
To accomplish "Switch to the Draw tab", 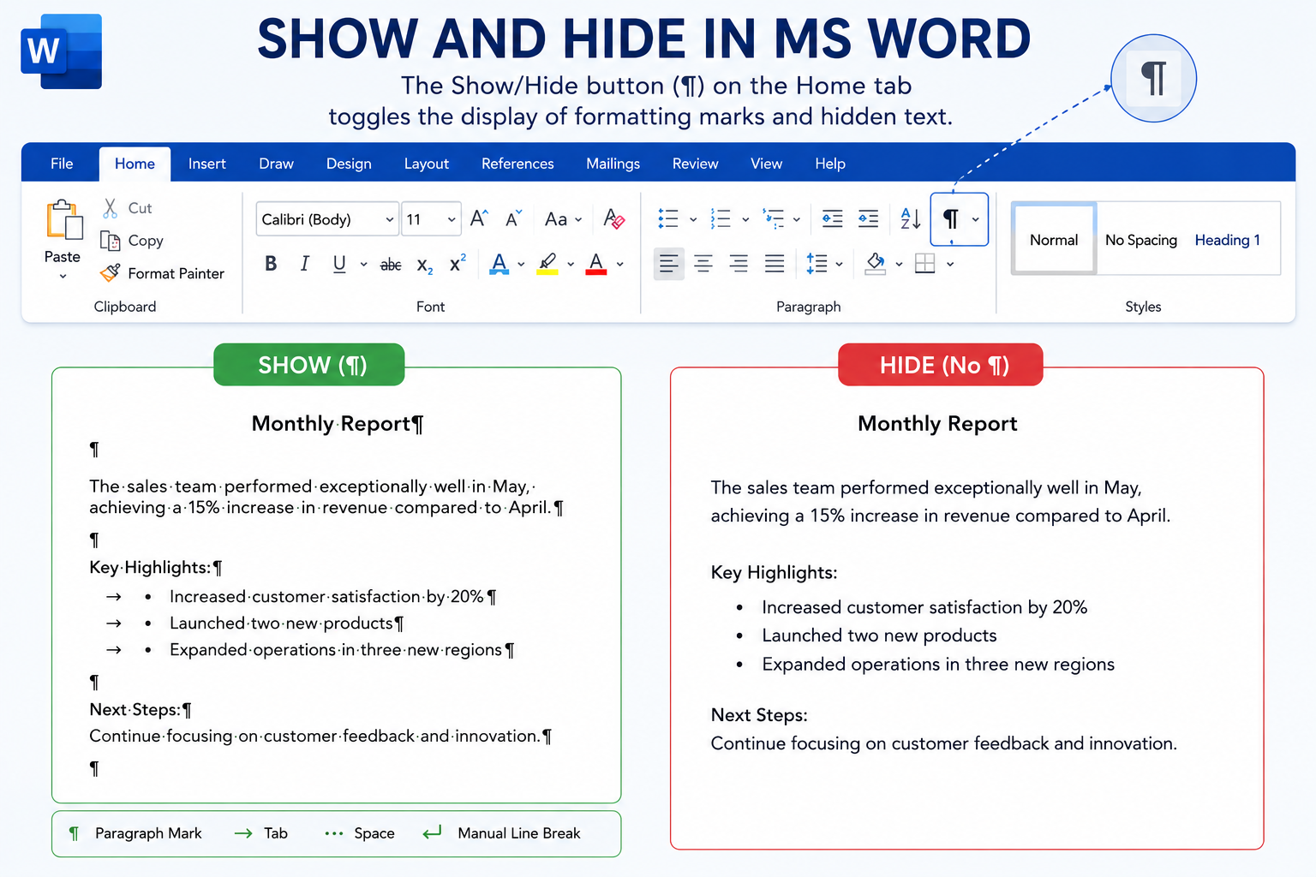I will coord(276,164).
